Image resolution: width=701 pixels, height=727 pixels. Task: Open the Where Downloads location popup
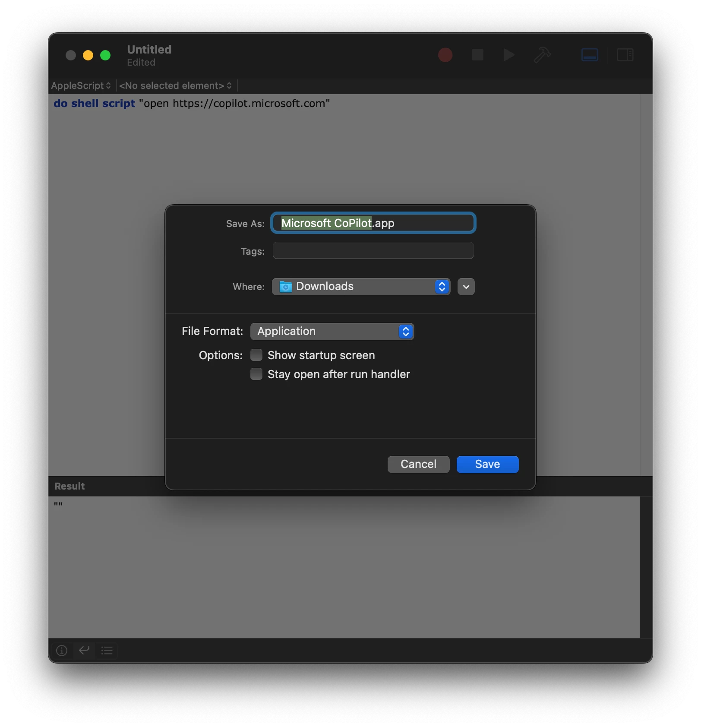361,287
